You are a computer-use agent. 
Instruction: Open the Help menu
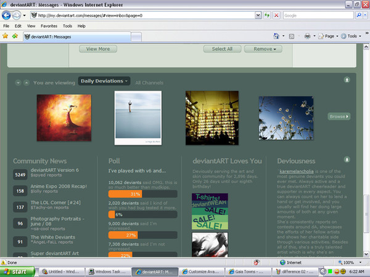81,26
